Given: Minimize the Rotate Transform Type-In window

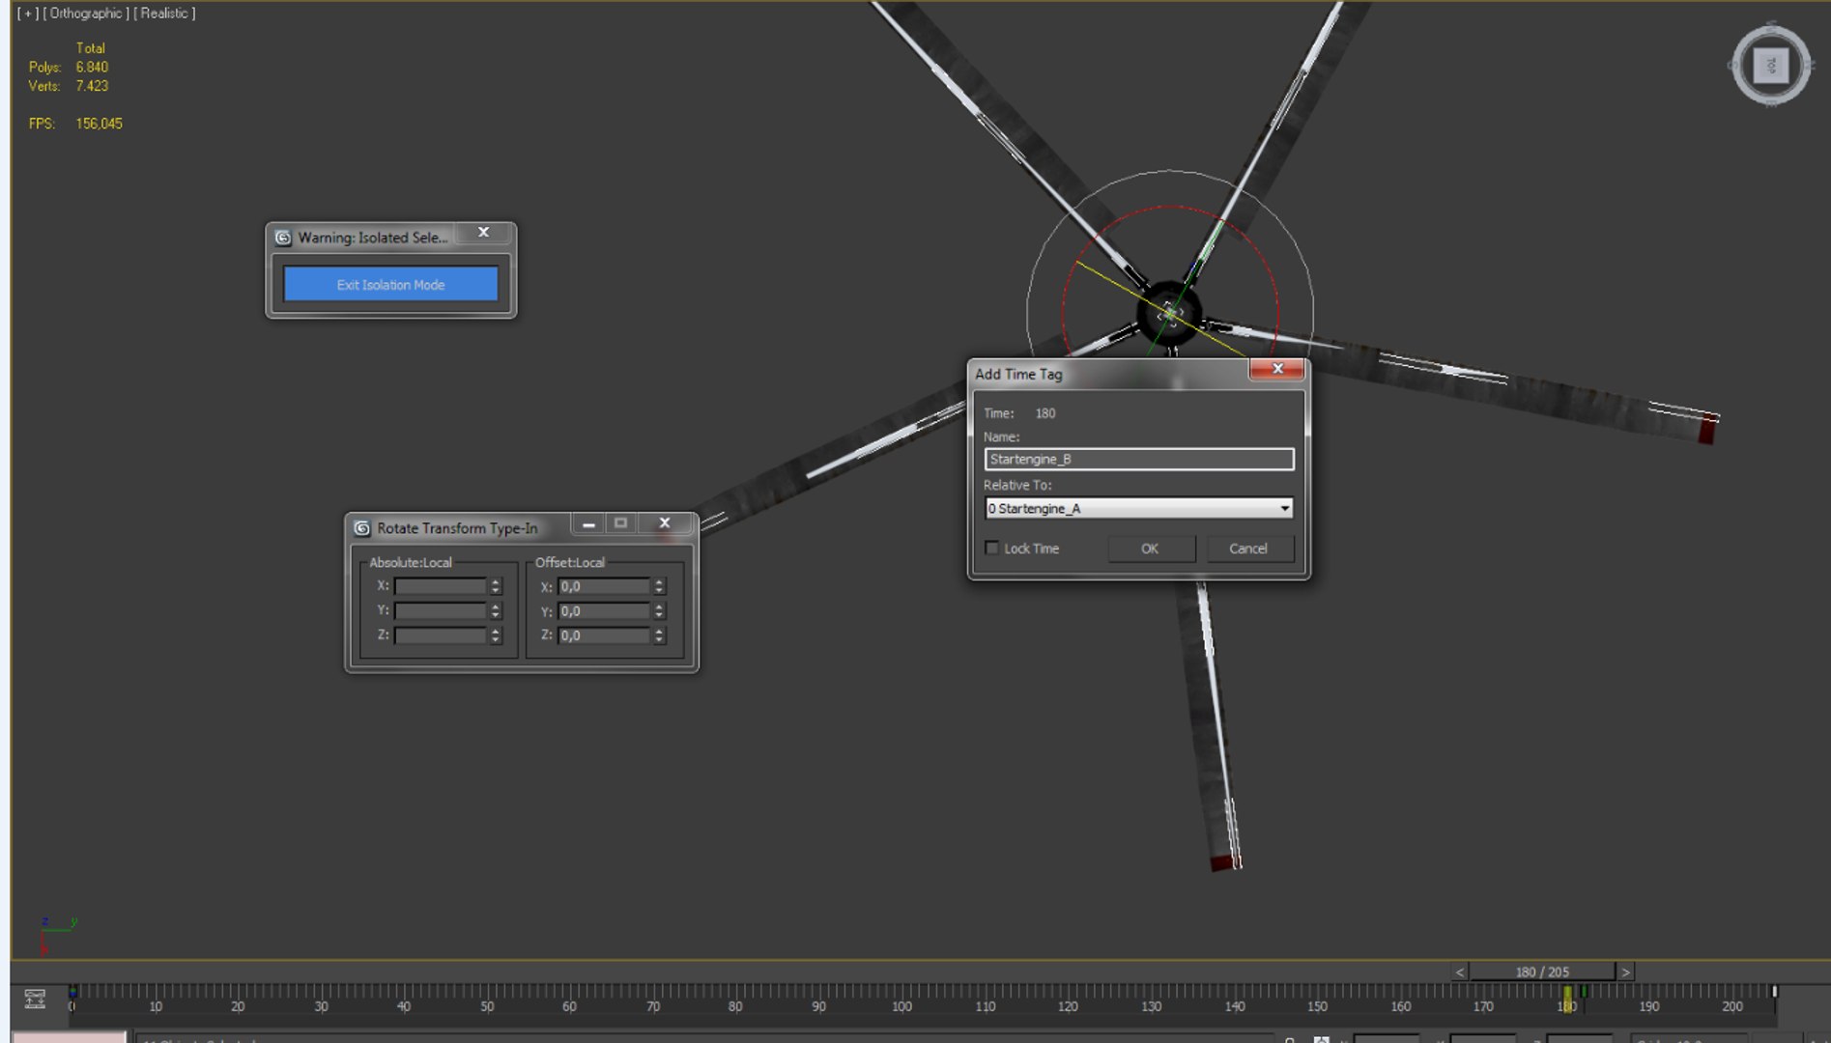Looking at the screenshot, I should [x=588, y=523].
